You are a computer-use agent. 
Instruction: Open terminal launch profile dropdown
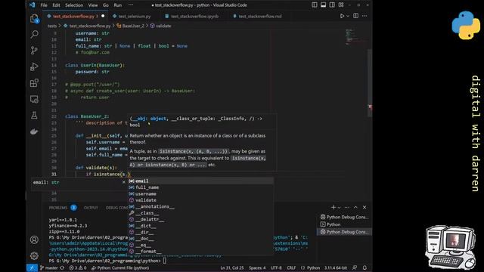coord(340,207)
